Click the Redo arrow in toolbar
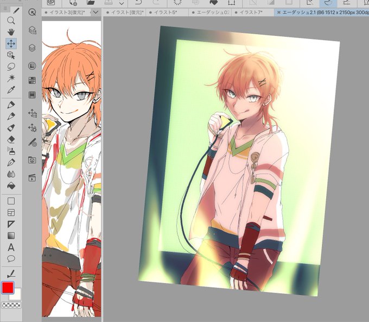Viewport: 369px width, 322px height. [x=156, y=3]
